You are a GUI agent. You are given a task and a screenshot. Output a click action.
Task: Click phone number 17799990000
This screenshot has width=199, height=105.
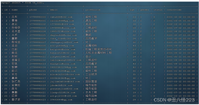coord(38,17)
